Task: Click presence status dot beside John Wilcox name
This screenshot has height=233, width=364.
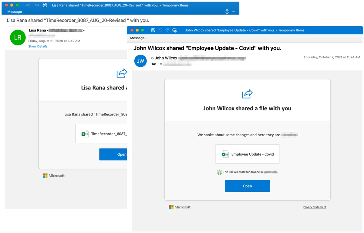Action: tap(153, 58)
